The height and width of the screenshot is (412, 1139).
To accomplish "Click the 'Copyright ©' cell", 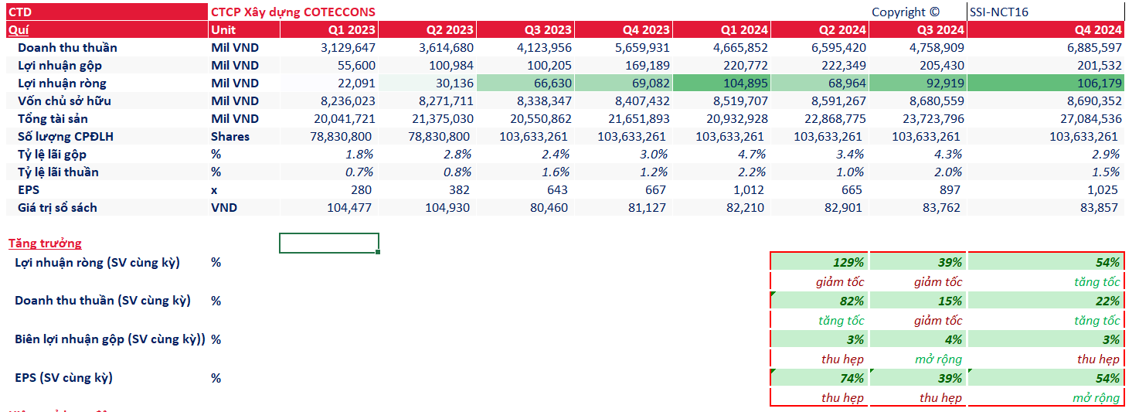I will (x=906, y=12).
